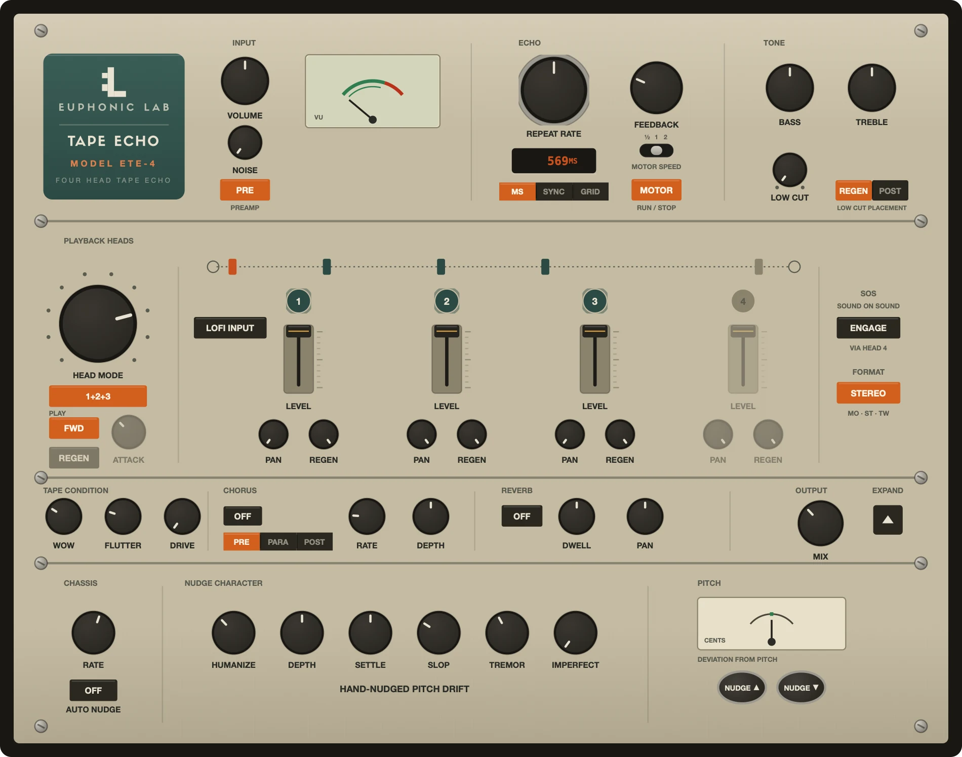The image size is (962, 757).
Task: Toggle the PRE preamp button
Action: point(245,190)
